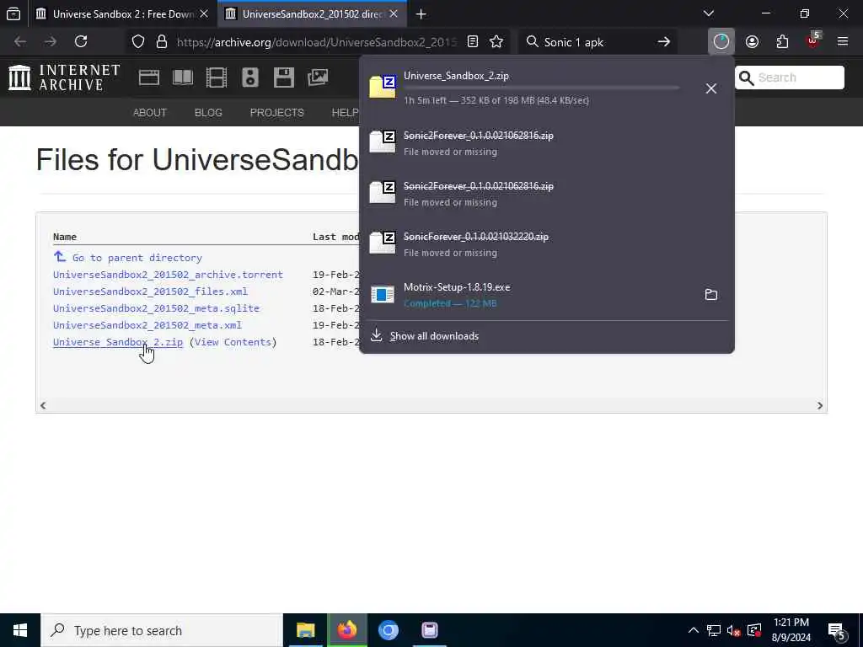Open the Chromium browser taskbar icon
The image size is (863, 647).
(388, 630)
